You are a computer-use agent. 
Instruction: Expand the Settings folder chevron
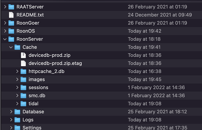[11, 128]
